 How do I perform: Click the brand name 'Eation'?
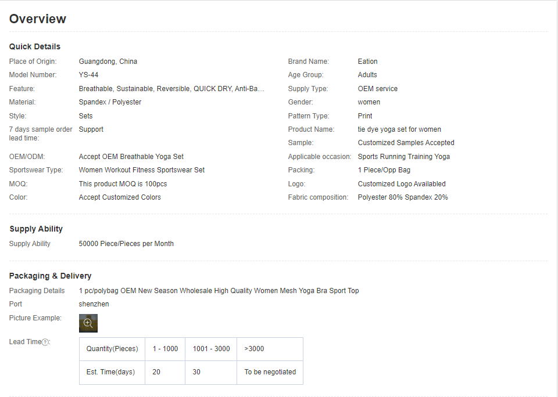pyautogui.click(x=367, y=61)
